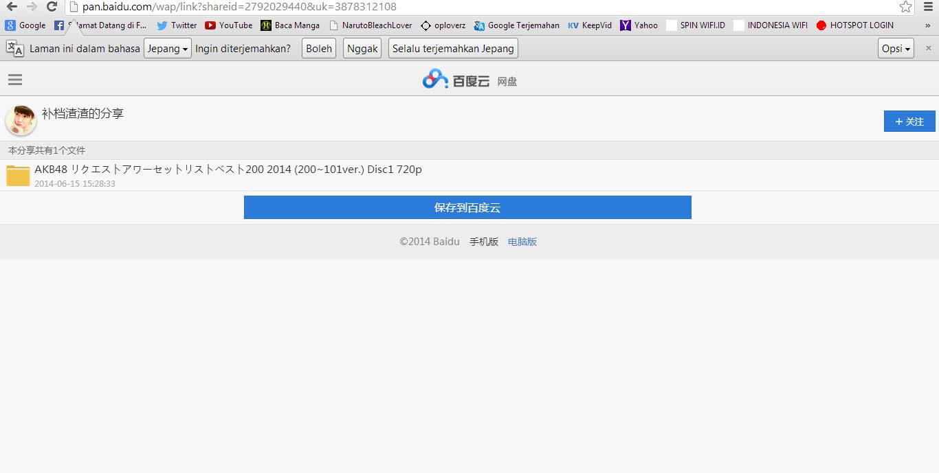Open the Jepang language dropdown
This screenshot has width=939, height=473.
tap(167, 48)
